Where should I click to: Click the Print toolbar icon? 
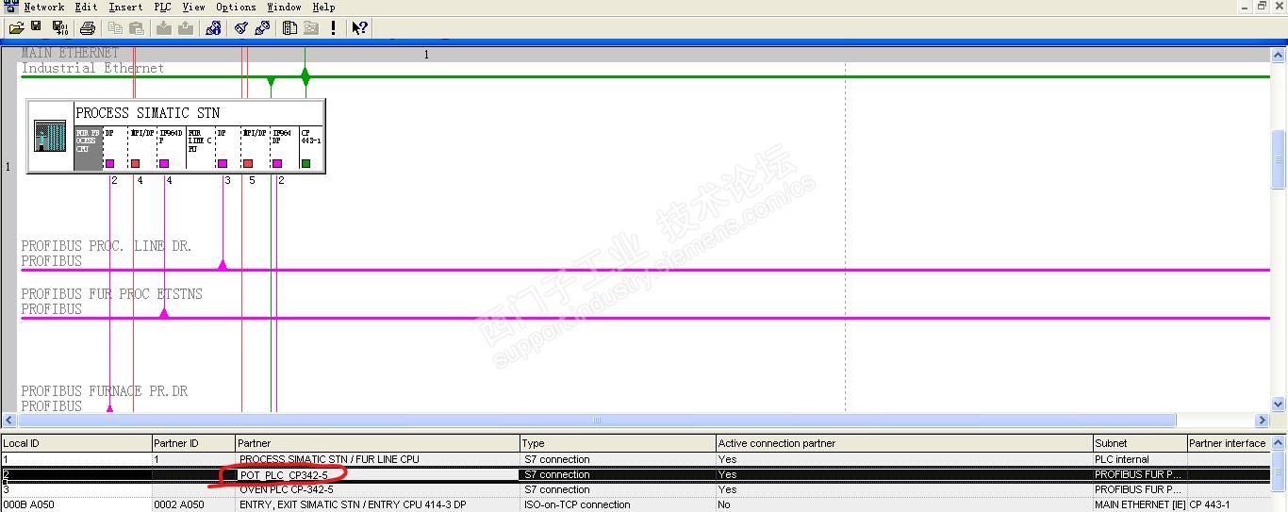[87, 28]
